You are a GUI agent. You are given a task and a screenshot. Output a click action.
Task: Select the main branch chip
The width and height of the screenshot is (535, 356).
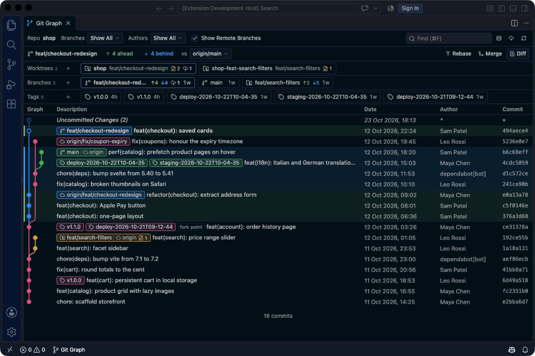218,83
